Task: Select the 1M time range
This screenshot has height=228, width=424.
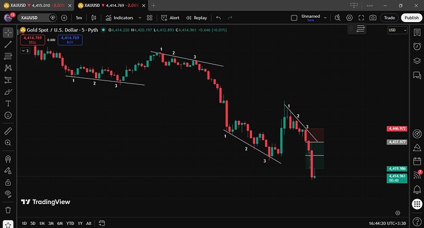Action: pyautogui.click(x=42, y=224)
